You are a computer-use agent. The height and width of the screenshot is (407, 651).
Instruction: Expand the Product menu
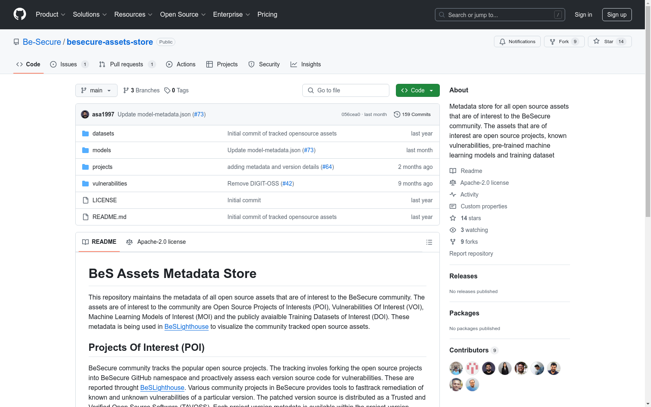(50, 15)
